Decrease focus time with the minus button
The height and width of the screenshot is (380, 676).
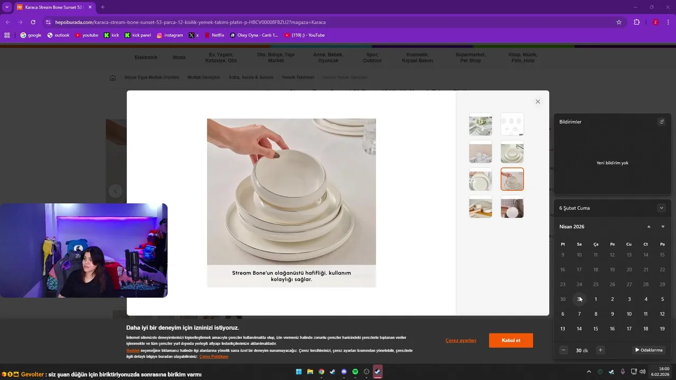point(564,350)
